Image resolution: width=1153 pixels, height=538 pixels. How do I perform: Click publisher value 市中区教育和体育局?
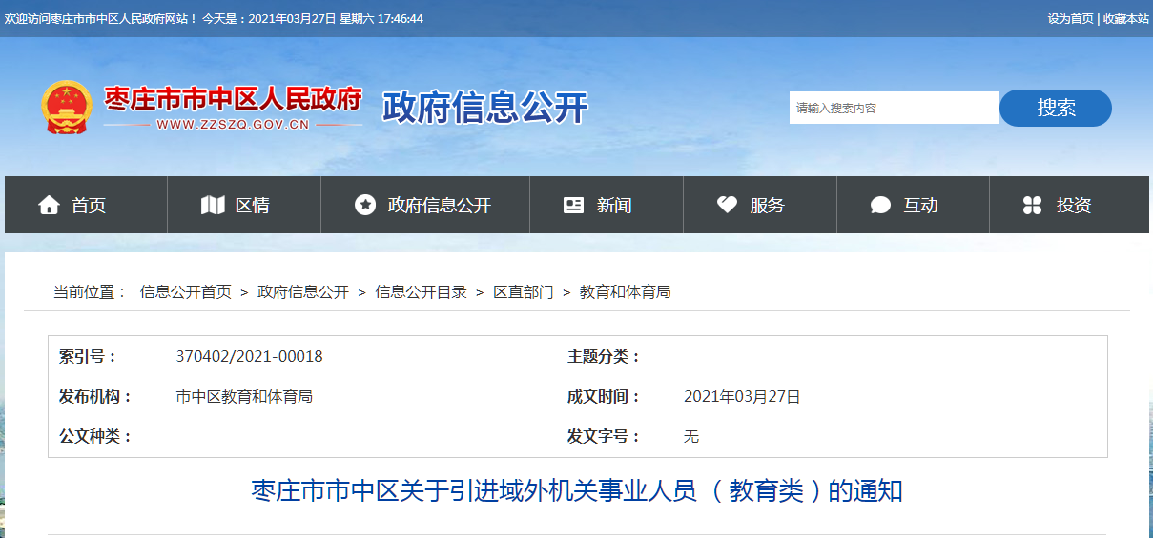point(245,397)
